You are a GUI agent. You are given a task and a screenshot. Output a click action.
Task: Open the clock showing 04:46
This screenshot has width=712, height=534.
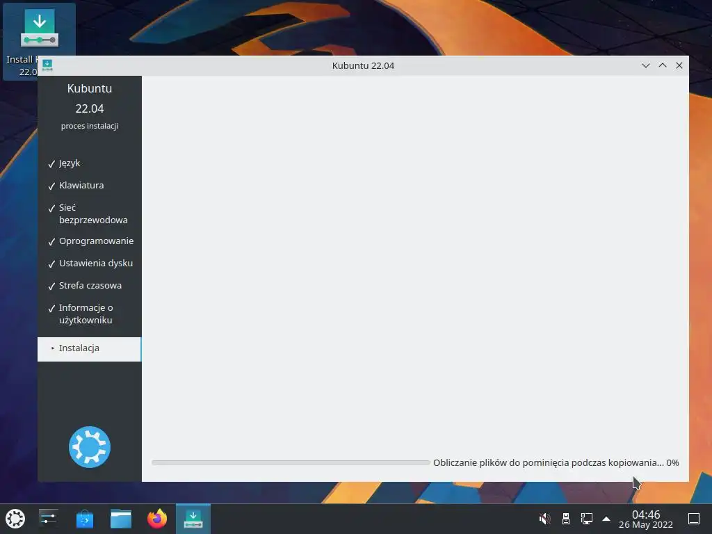pos(646,519)
